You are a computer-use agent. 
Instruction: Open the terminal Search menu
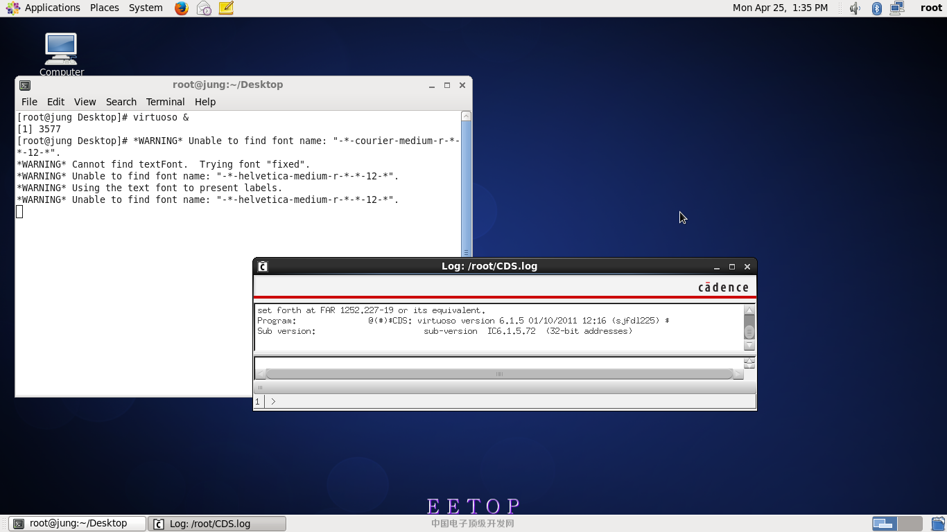coord(121,102)
